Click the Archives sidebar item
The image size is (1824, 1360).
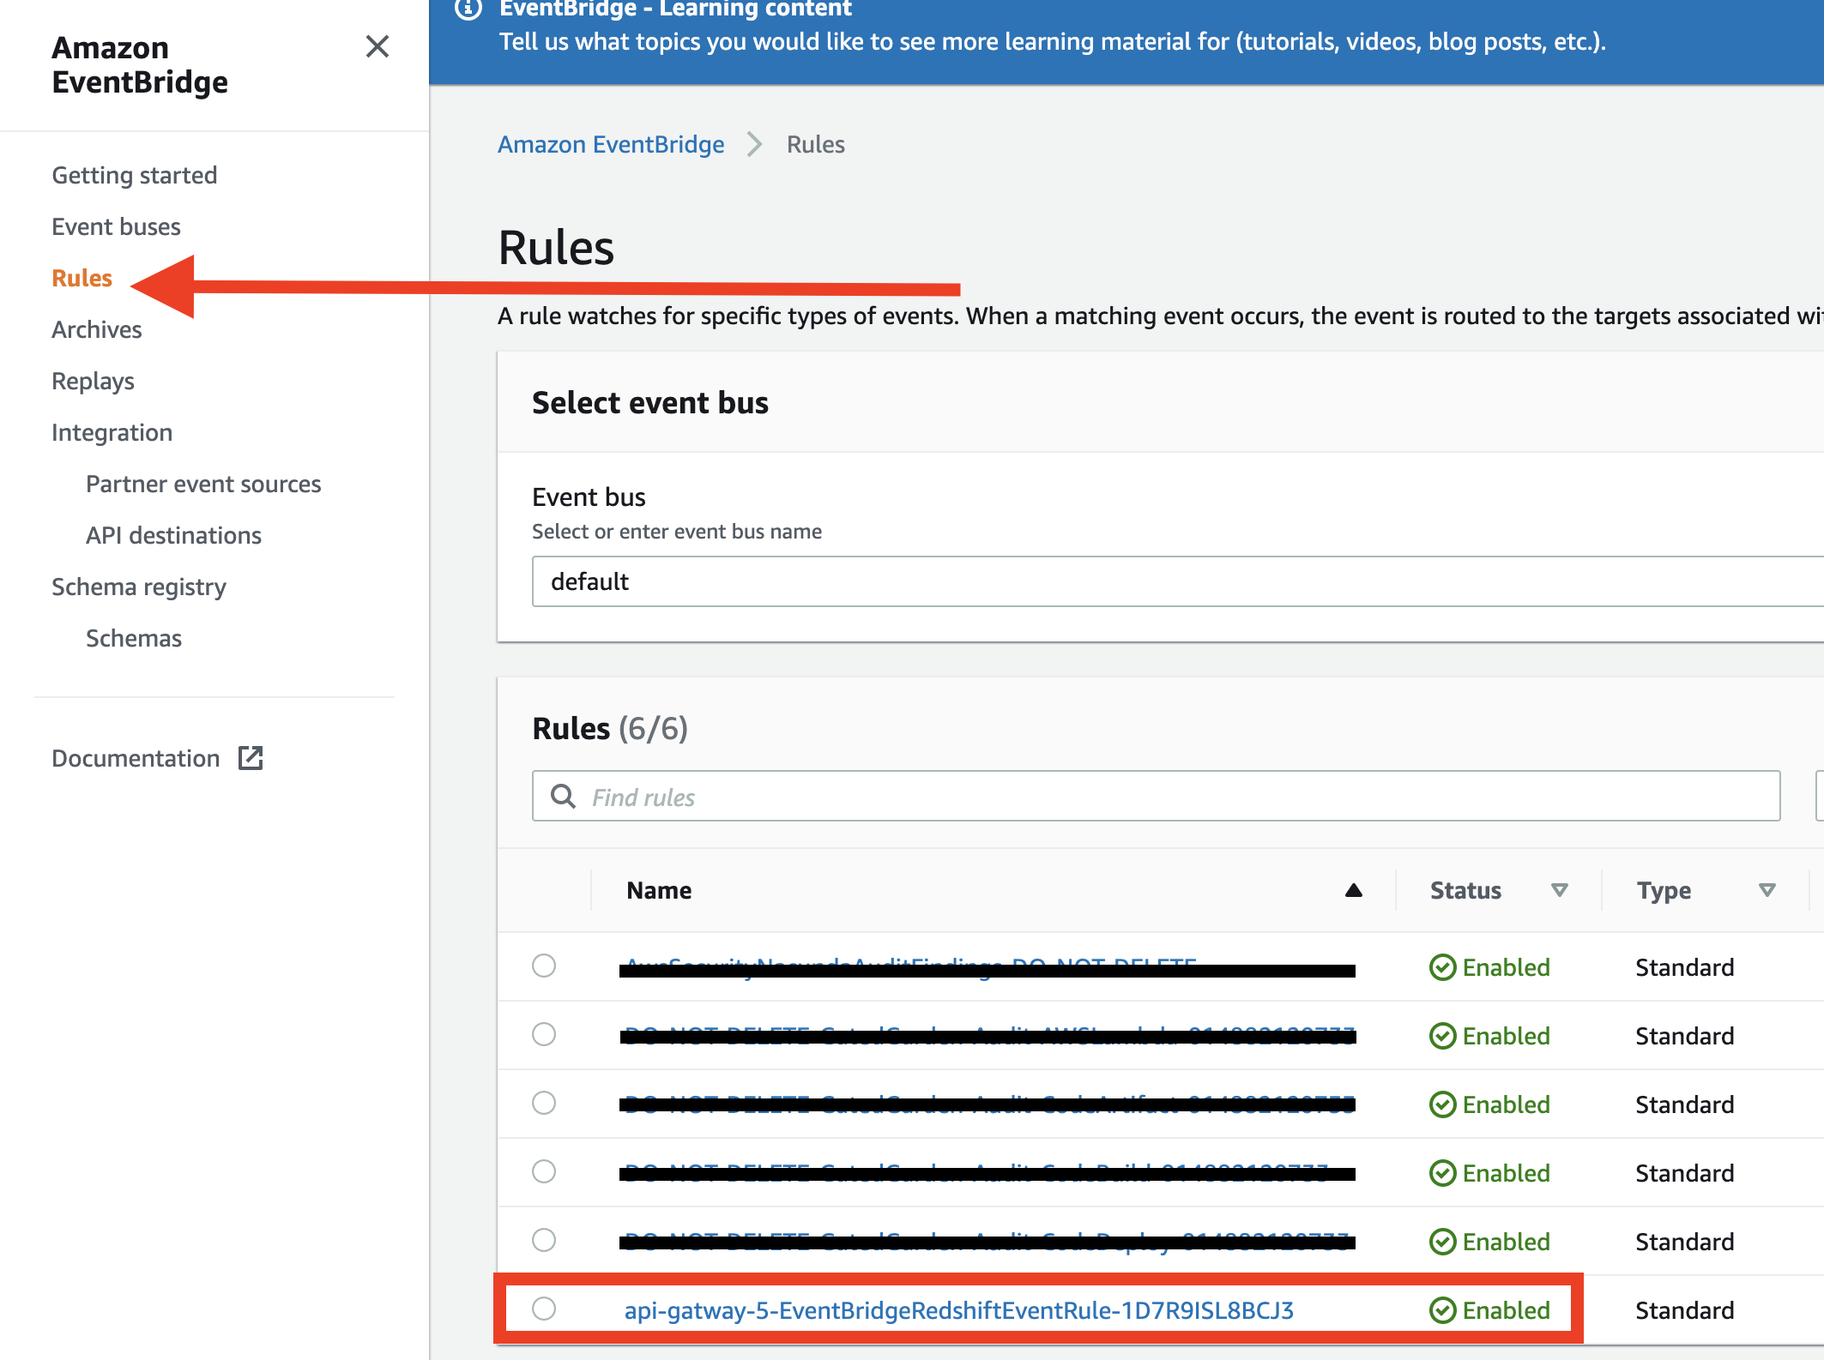coord(96,330)
